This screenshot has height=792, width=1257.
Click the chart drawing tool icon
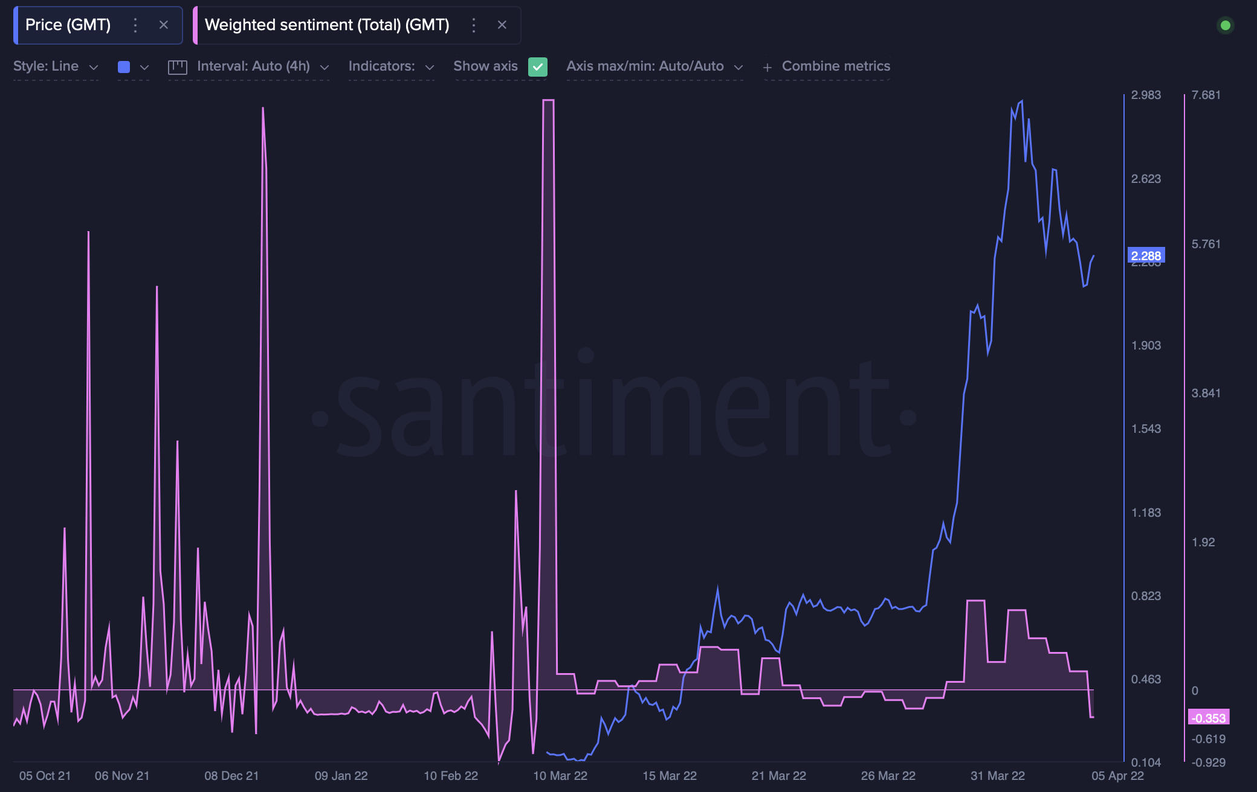178,66
